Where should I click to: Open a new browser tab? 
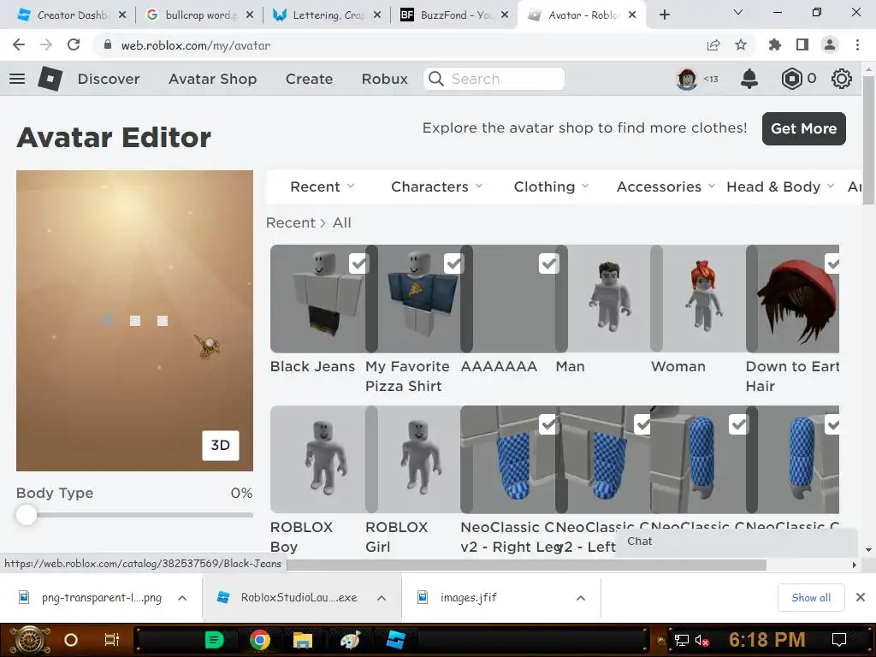pos(664,15)
